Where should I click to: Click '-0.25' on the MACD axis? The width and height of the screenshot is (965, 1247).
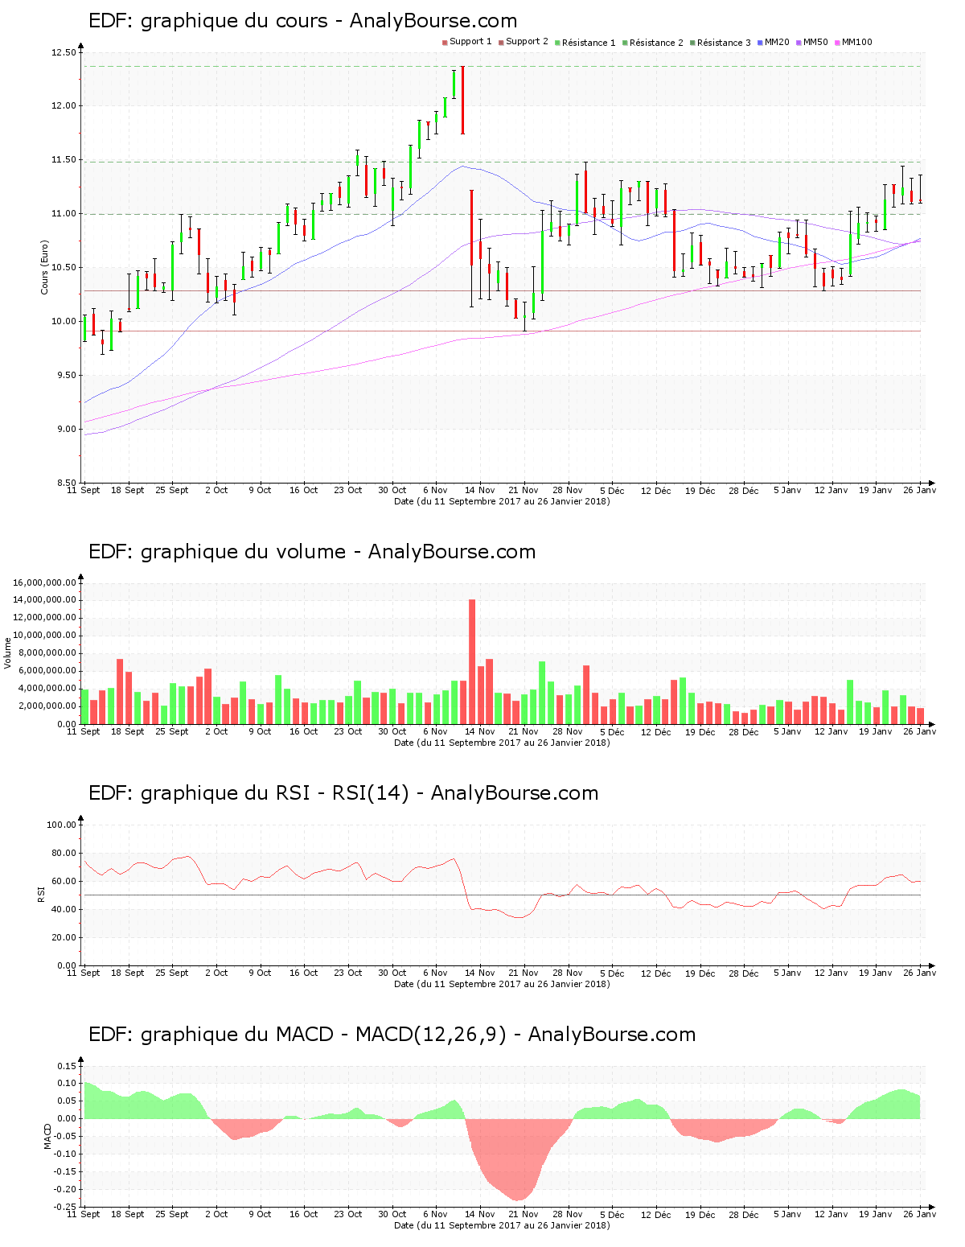[64, 1207]
